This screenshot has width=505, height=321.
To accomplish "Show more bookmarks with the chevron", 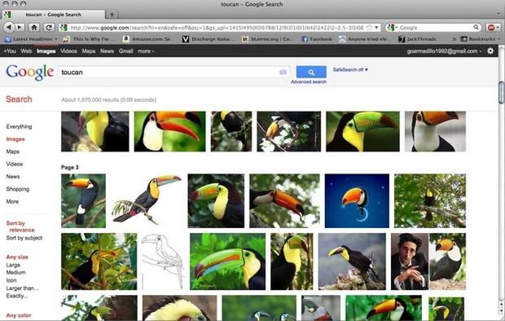I will (455, 39).
